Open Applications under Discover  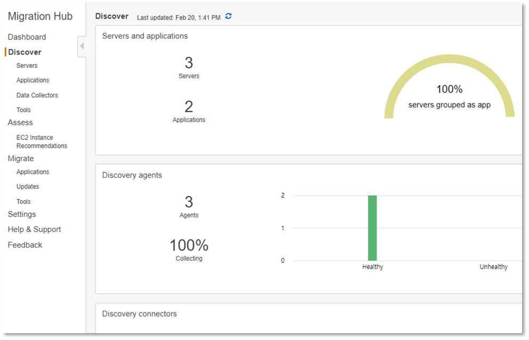pos(33,80)
